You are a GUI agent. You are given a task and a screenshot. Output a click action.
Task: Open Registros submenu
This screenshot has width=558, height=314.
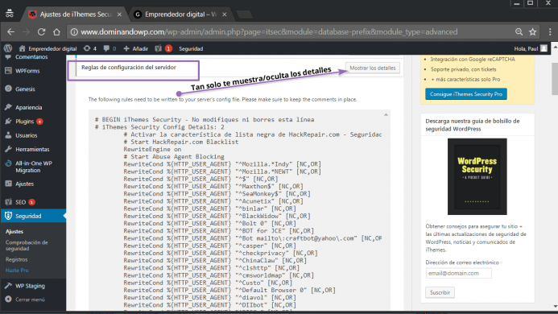pos(16,259)
